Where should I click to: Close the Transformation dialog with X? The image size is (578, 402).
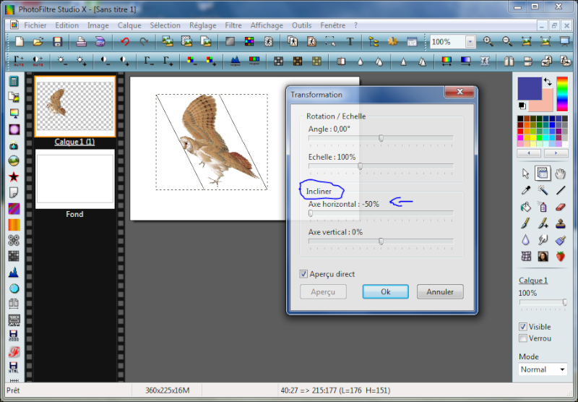[x=460, y=92]
